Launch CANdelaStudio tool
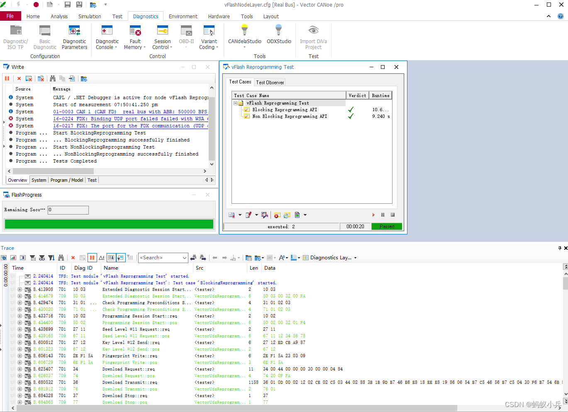 [244, 37]
